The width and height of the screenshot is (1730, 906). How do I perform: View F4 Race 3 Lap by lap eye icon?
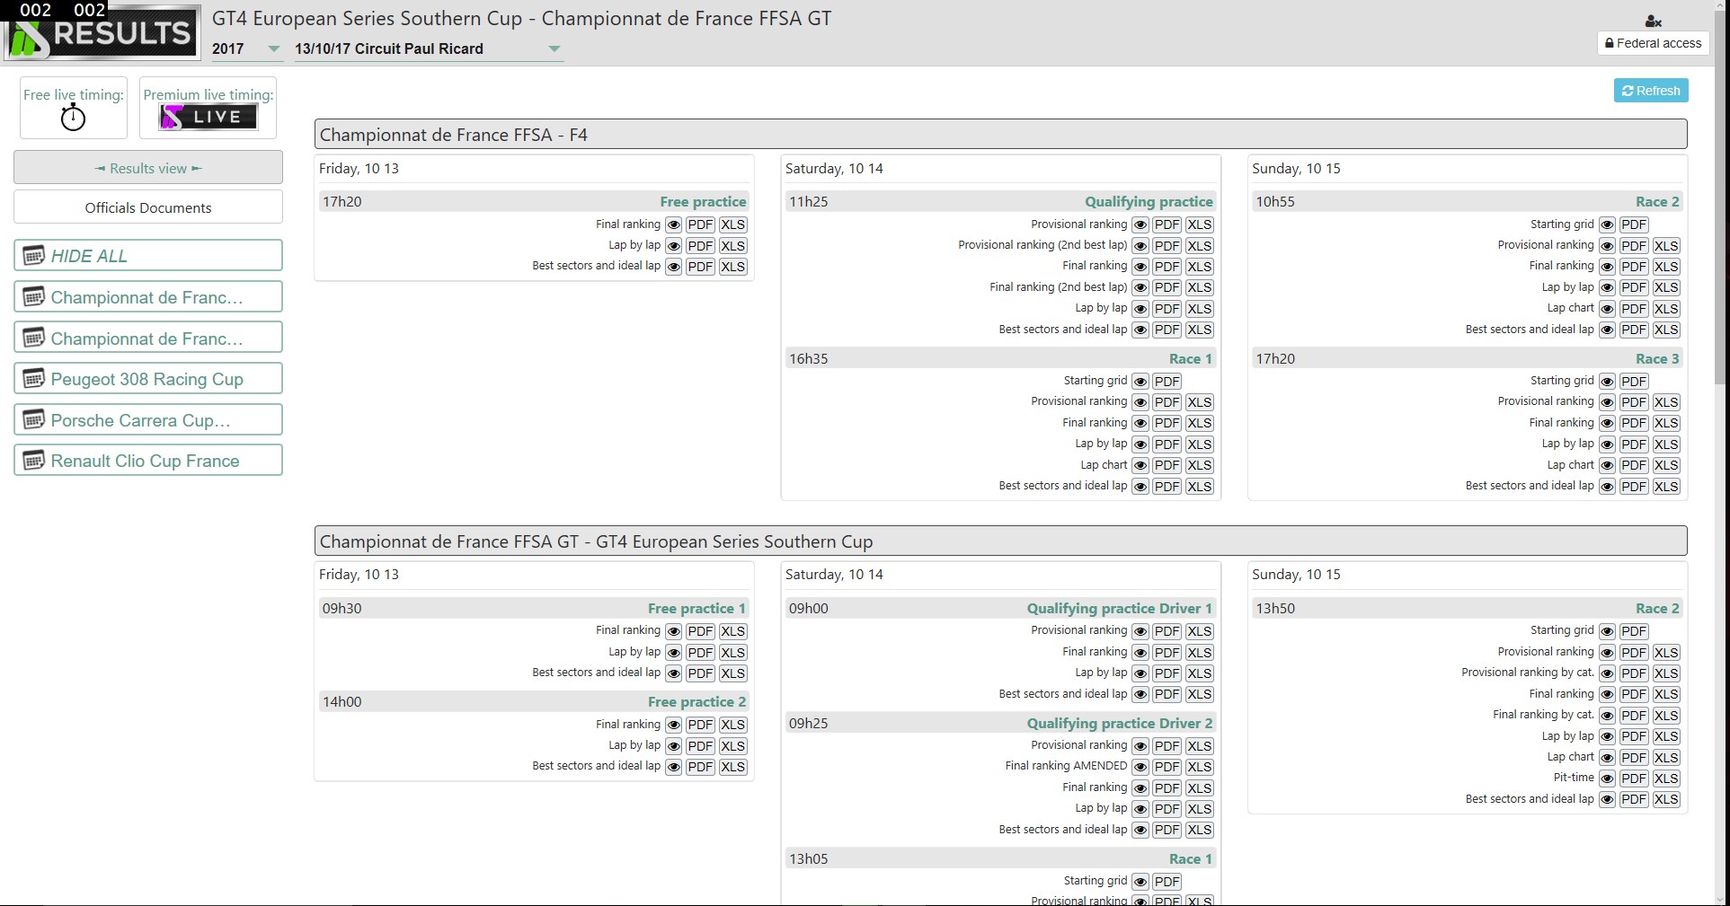click(x=1608, y=444)
